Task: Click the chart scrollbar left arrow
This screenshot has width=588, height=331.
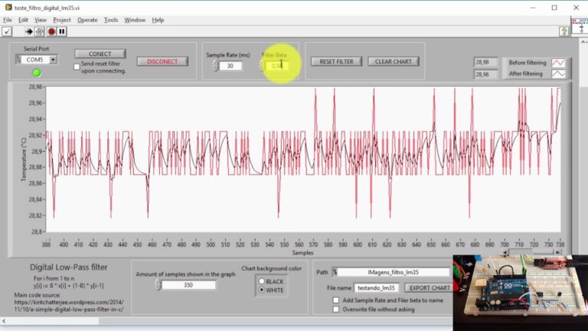Action: (505, 252)
